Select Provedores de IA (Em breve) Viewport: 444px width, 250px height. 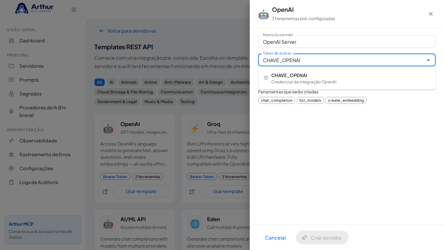[43, 111]
